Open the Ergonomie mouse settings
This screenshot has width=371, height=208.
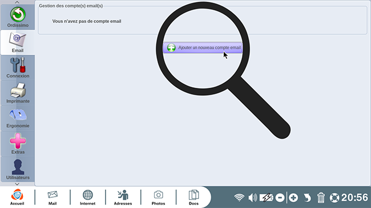18,118
